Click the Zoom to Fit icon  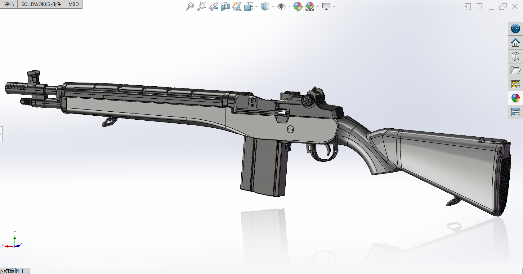190,6
